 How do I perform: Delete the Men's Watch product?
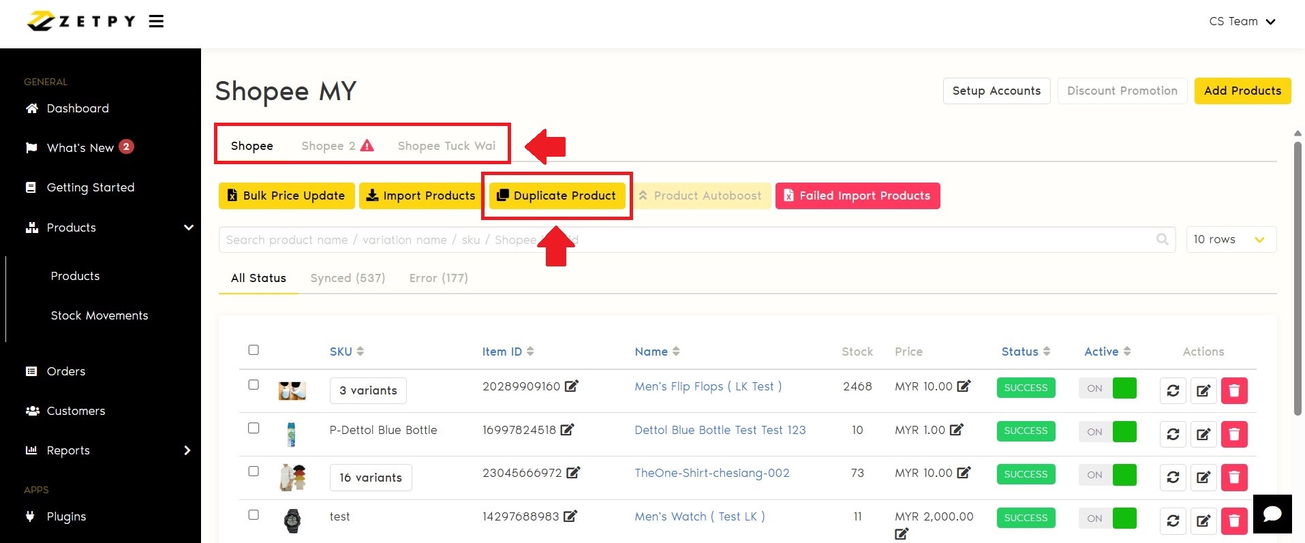[1234, 521]
